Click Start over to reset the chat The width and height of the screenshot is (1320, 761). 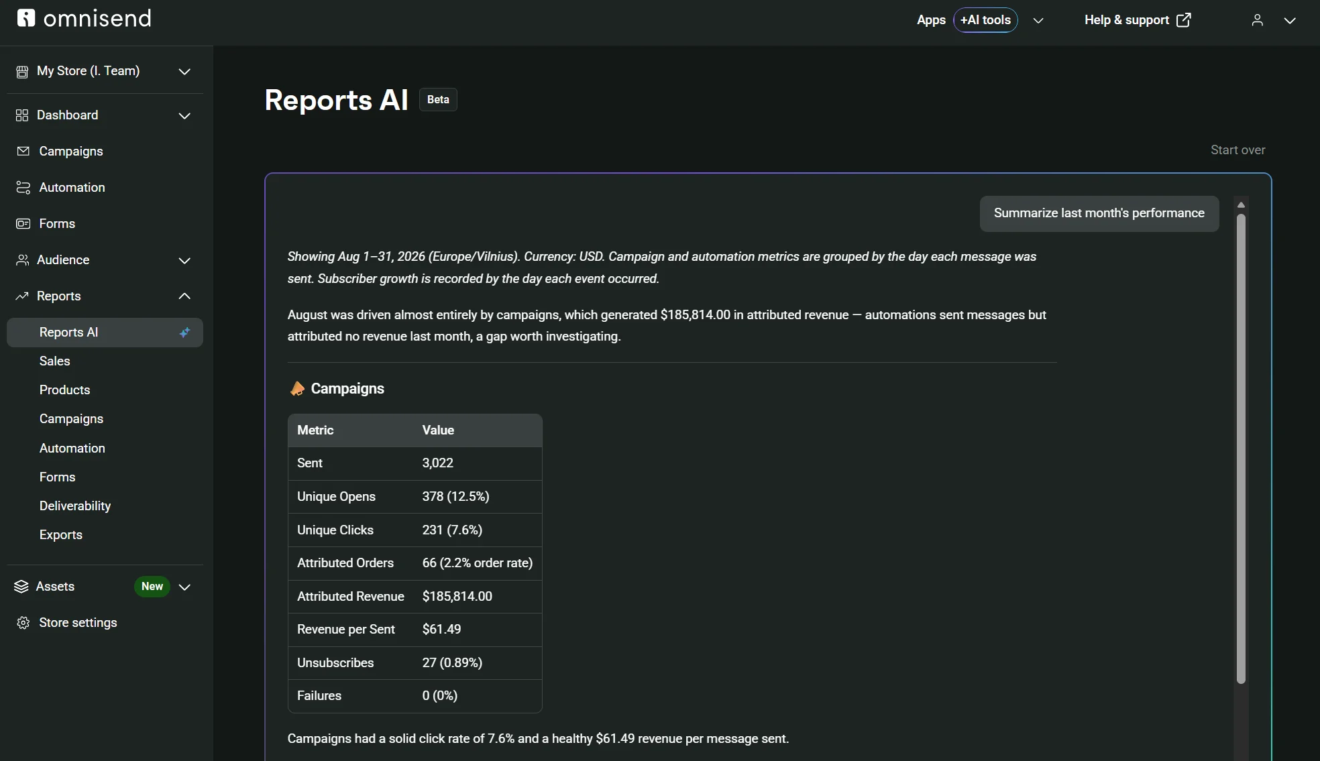[1237, 150]
